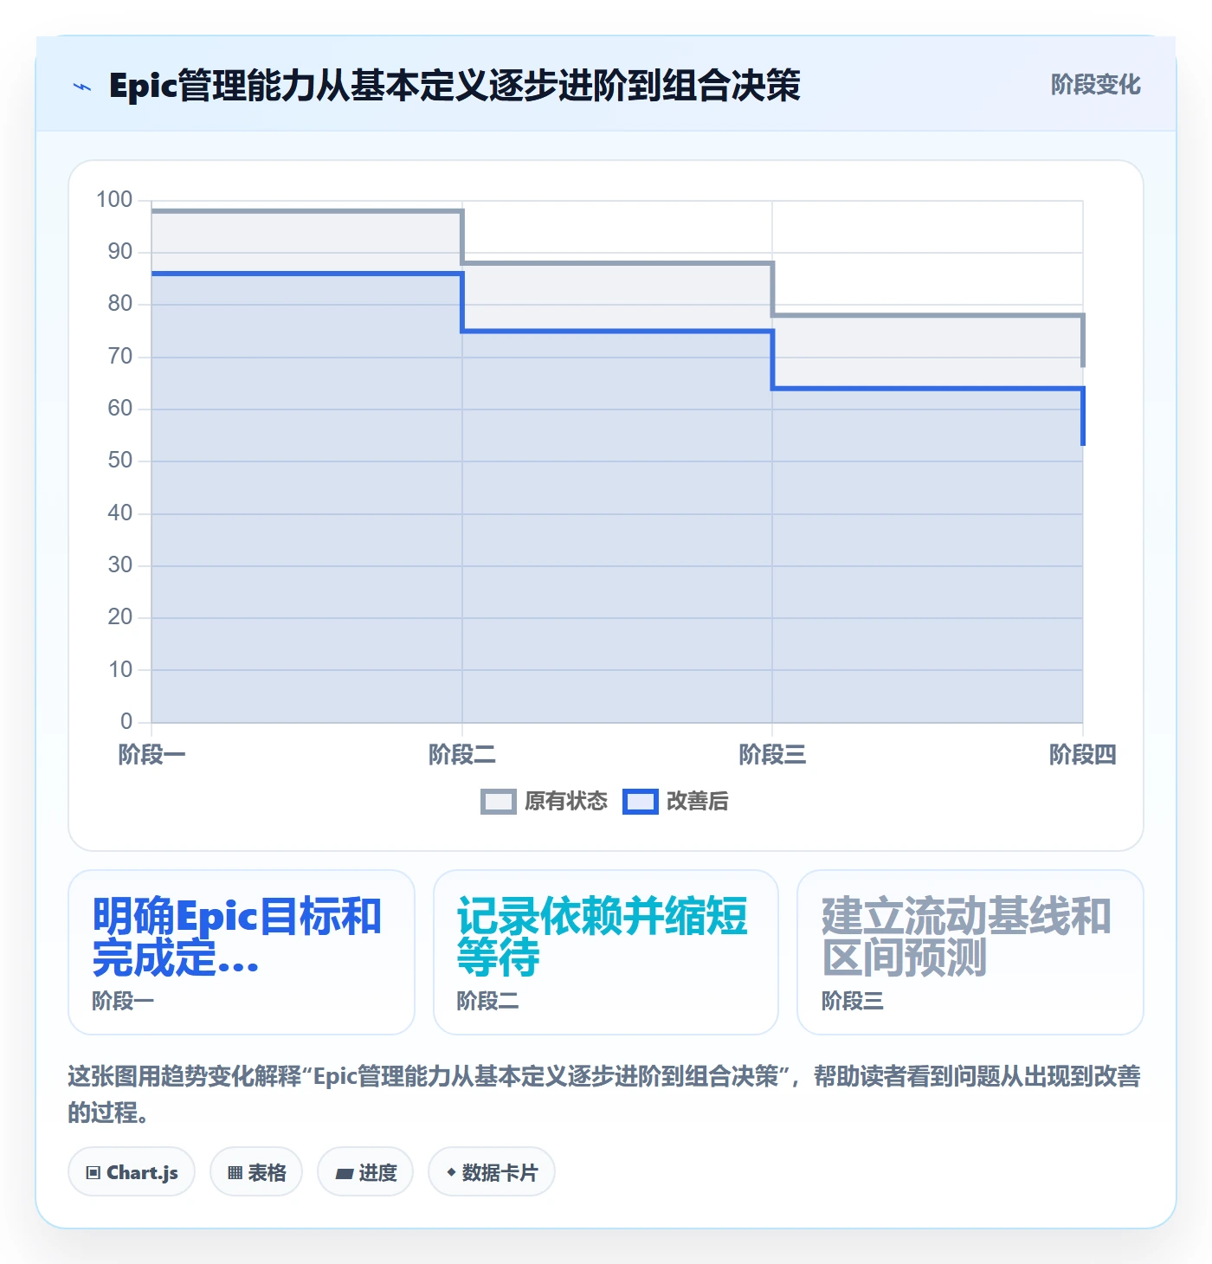Click the 阶段一 subtitle in first card
Viewport: 1212px width, 1264px height.
pyautogui.click(x=123, y=1002)
